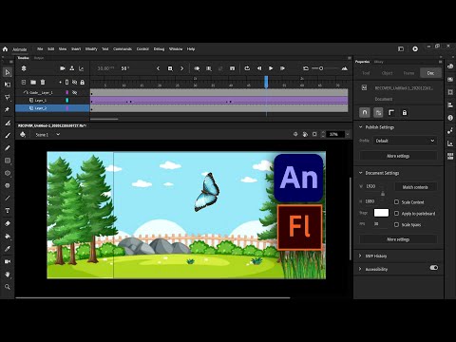
Task: Open the Profile Default dropdown
Action: (x=405, y=141)
